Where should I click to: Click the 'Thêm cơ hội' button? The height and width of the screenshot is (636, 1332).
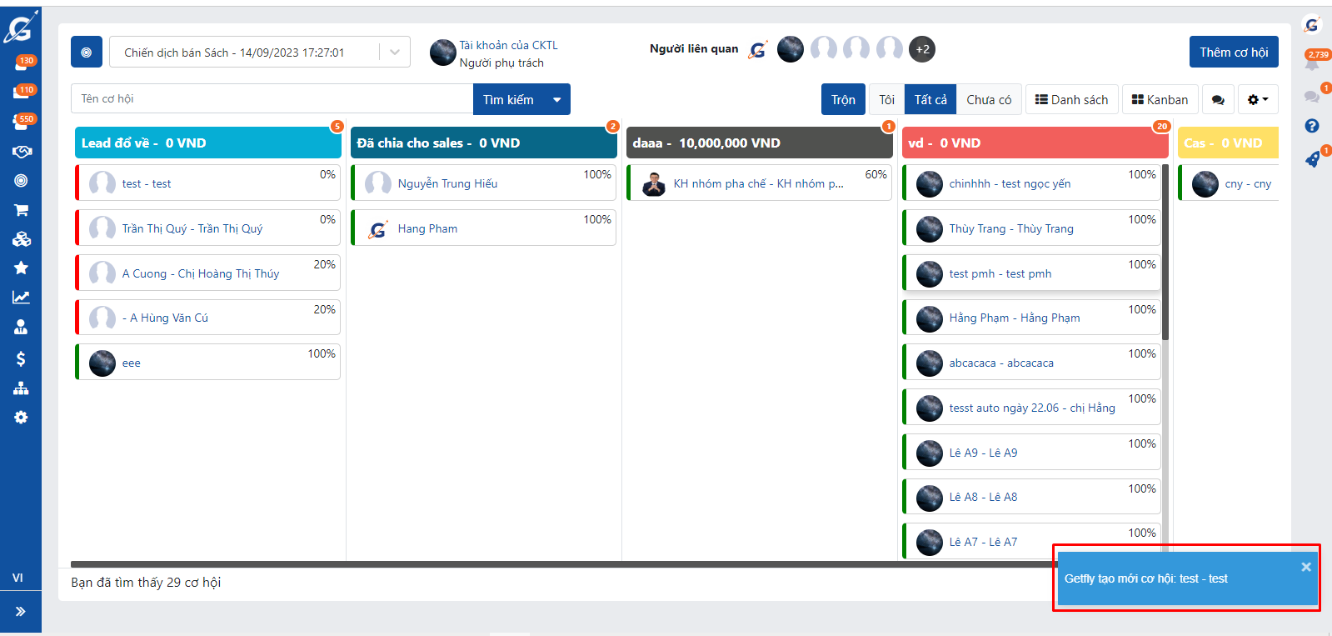click(x=1233, y=52)
